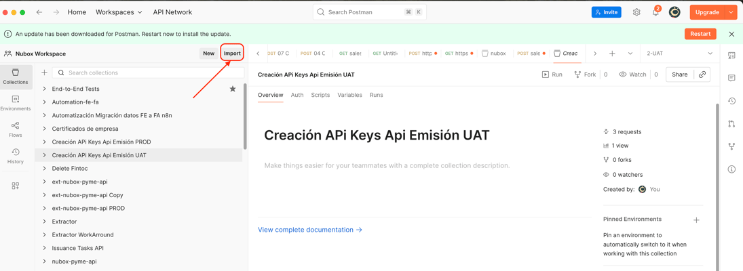This screenshot has width=743, height=271.
Task: Open the History sidebar panel
Action: (x=15, y=157)
